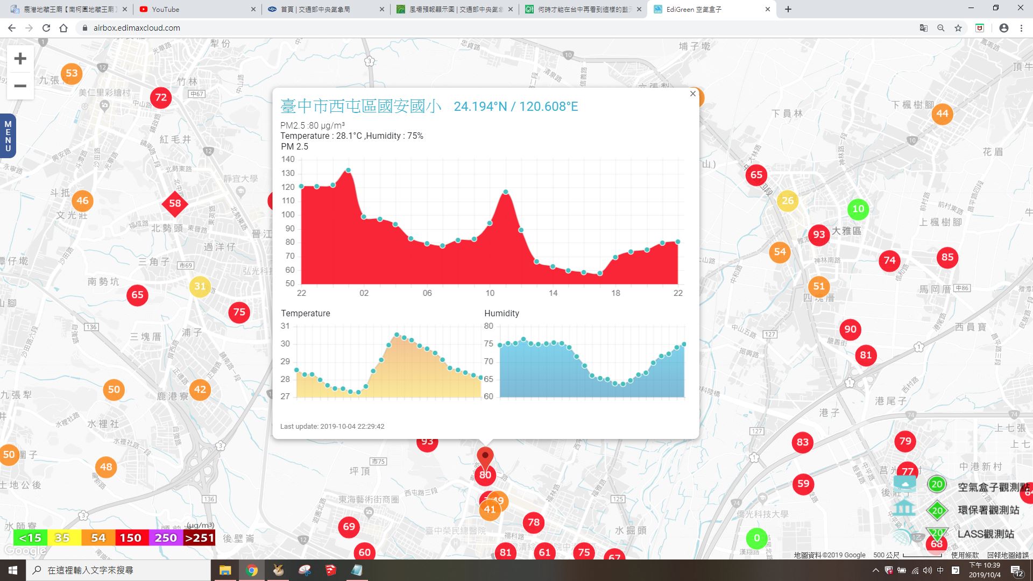Open Chrome from the taskbar
Image resolution: width=1033 pixels, height=581 pixels.
coord(252,570)
